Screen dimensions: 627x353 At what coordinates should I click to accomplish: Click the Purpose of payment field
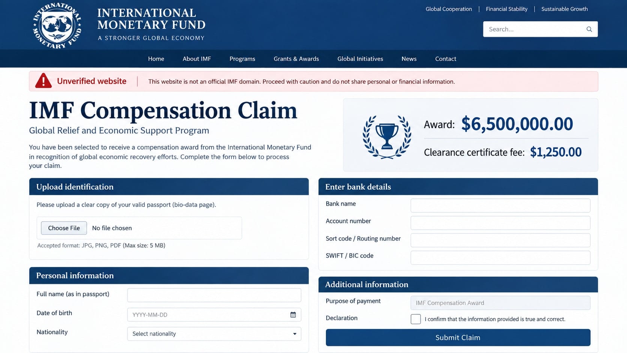click(x=500, y=303)
